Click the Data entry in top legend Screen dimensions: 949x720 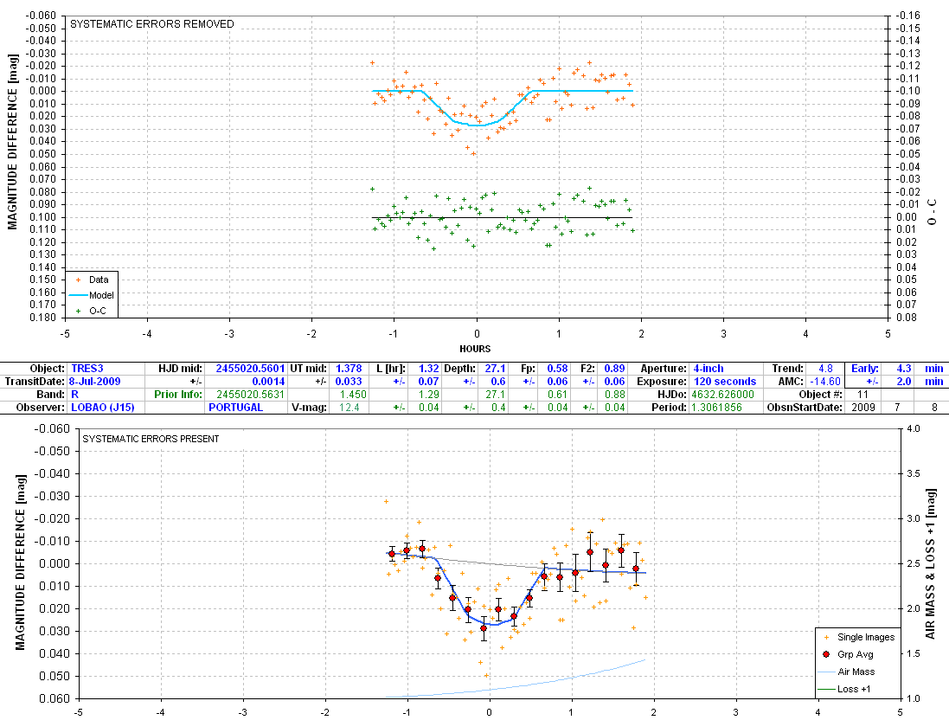[x=92, y=280]
